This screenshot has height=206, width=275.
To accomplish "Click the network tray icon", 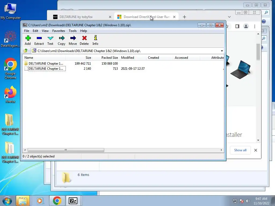I will (235, 201).
